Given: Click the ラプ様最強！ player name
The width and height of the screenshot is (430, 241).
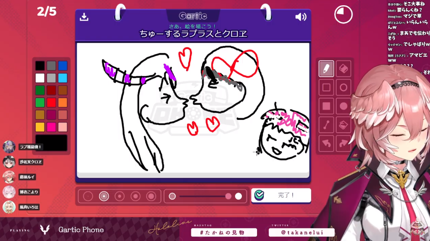Looking at the screenshot, I should point(31,147).
